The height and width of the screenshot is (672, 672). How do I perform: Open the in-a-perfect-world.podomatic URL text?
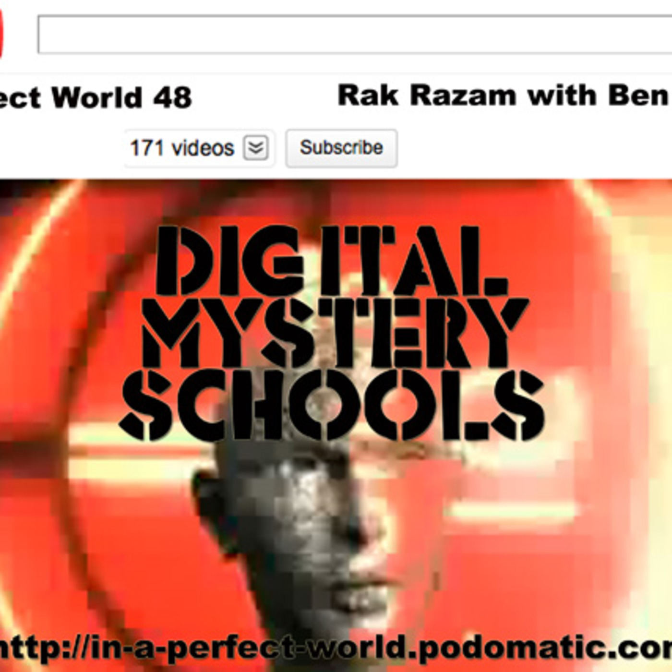[336, 649]
